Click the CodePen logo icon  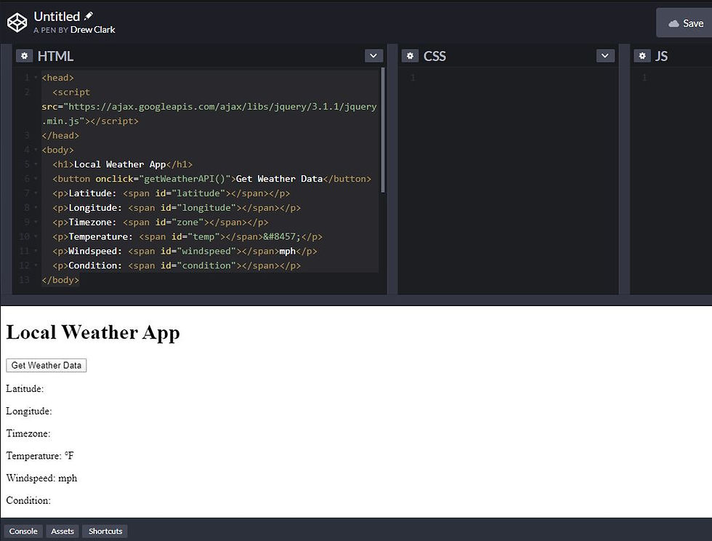[17, 23]
